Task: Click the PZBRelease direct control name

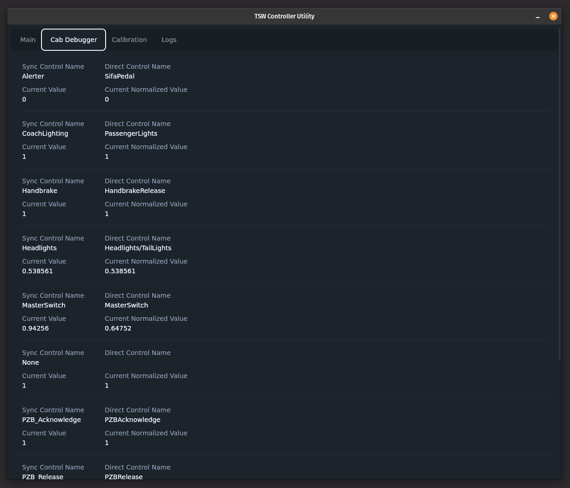Action: coord(124,476)
